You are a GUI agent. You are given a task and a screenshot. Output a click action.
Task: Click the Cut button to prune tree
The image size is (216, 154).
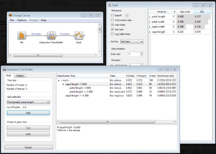(x=28, y=128)
